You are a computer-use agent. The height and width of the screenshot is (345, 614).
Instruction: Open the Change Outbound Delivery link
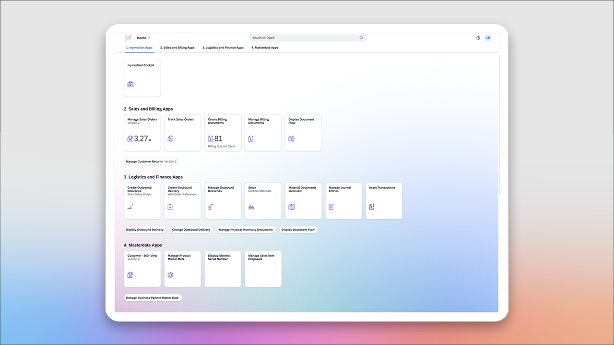191,230
